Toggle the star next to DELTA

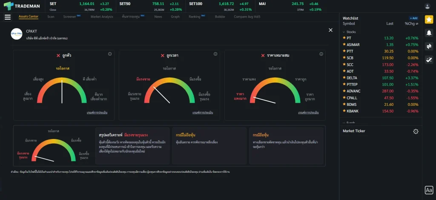tap(344, 78)
